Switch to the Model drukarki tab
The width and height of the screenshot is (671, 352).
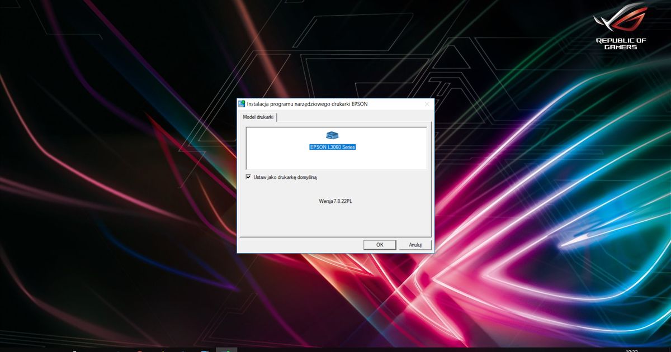tap(258, 117)
